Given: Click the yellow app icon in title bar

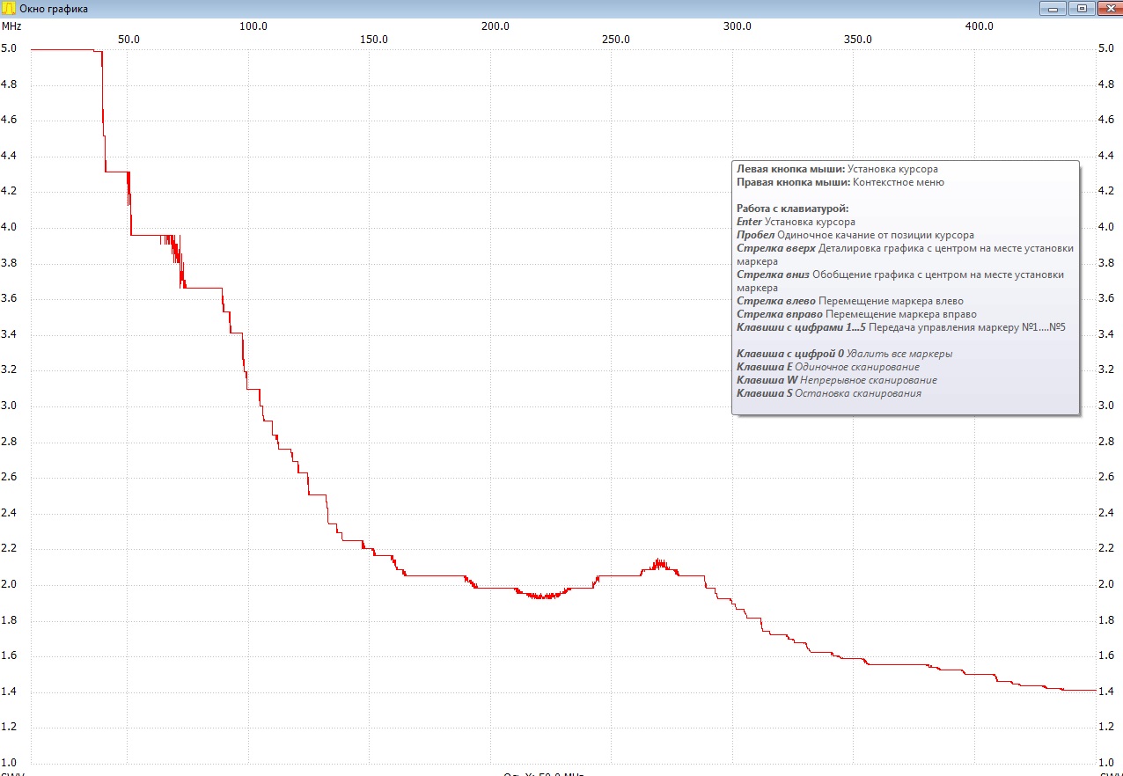Looking at the screenshot, I should [x=10, y=8].
